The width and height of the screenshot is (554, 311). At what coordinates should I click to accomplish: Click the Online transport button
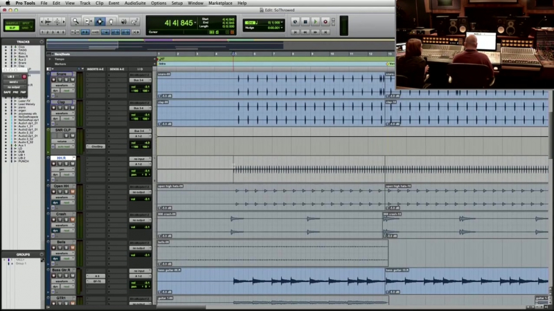[295, 22]
